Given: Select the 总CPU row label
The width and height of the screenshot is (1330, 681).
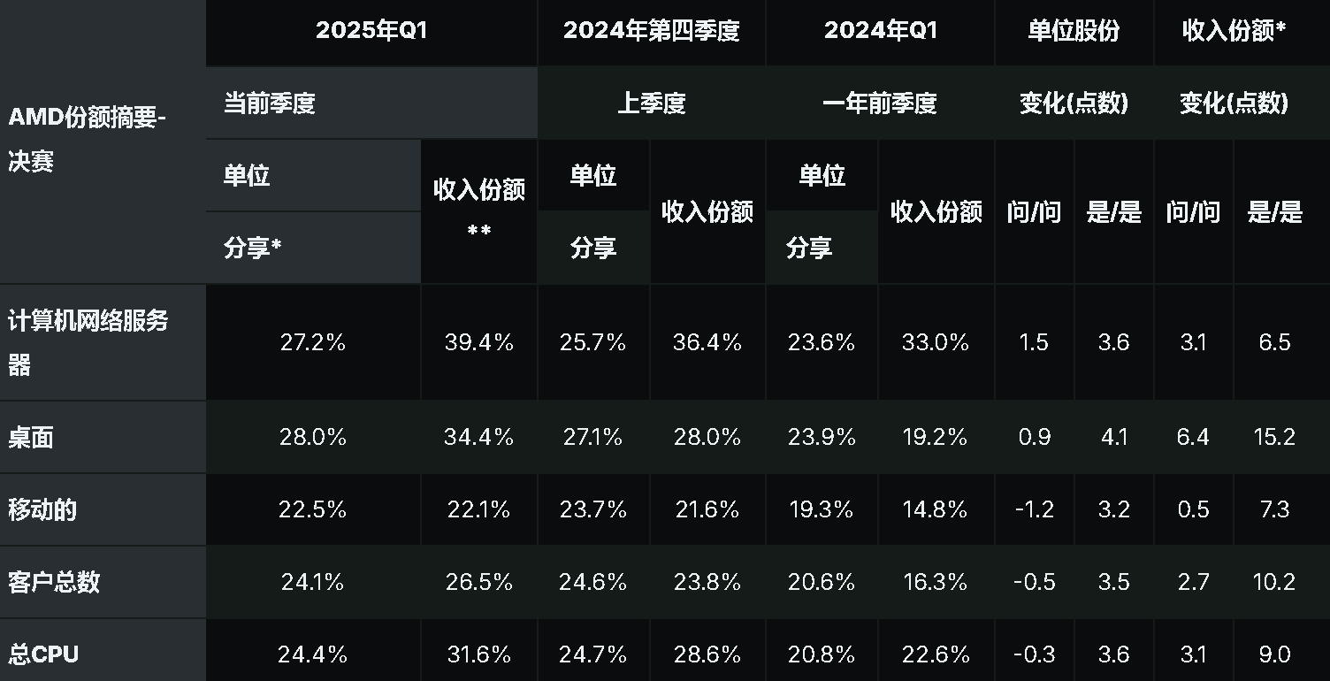Looking at the screenshot, I should (103, 653).
